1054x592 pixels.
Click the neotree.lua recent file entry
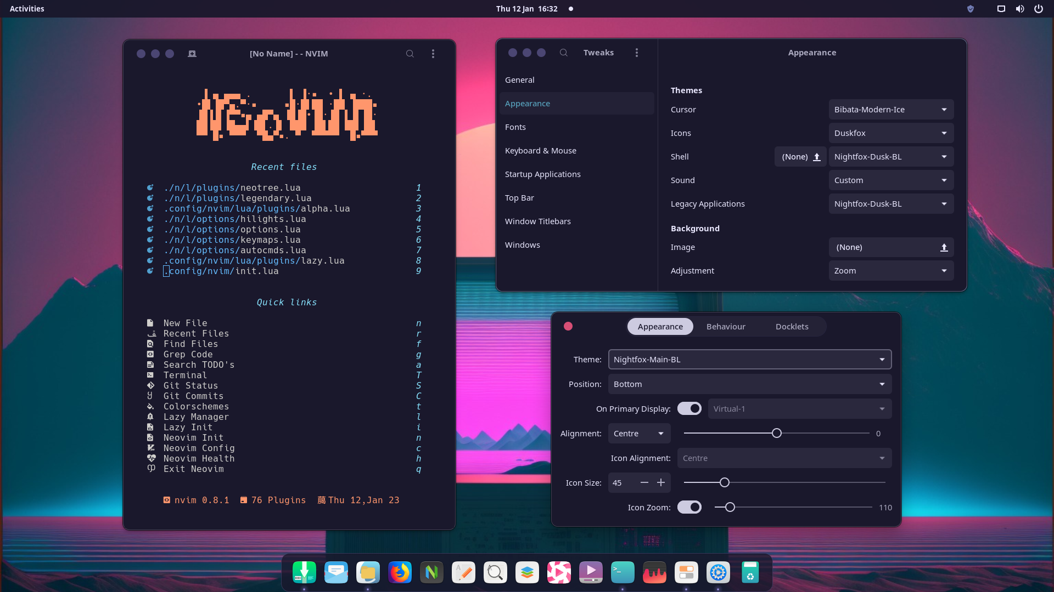click(284, 188)
